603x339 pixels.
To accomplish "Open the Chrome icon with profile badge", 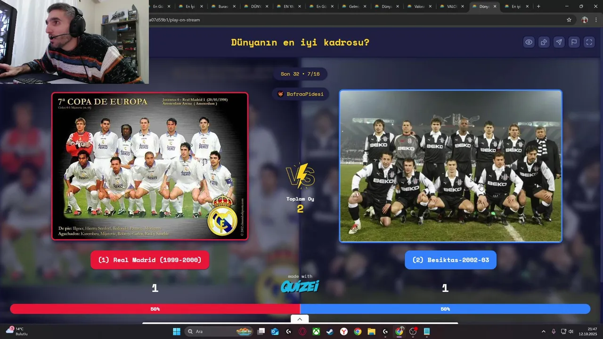I will (399, 331).
